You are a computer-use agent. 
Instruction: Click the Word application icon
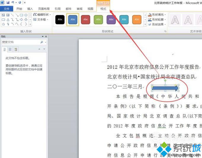2,2
